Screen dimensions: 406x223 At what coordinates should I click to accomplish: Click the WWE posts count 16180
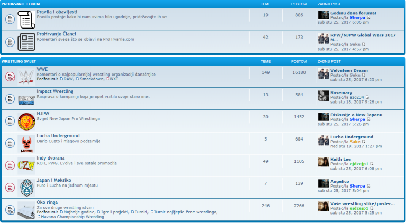tap(299, 73)
